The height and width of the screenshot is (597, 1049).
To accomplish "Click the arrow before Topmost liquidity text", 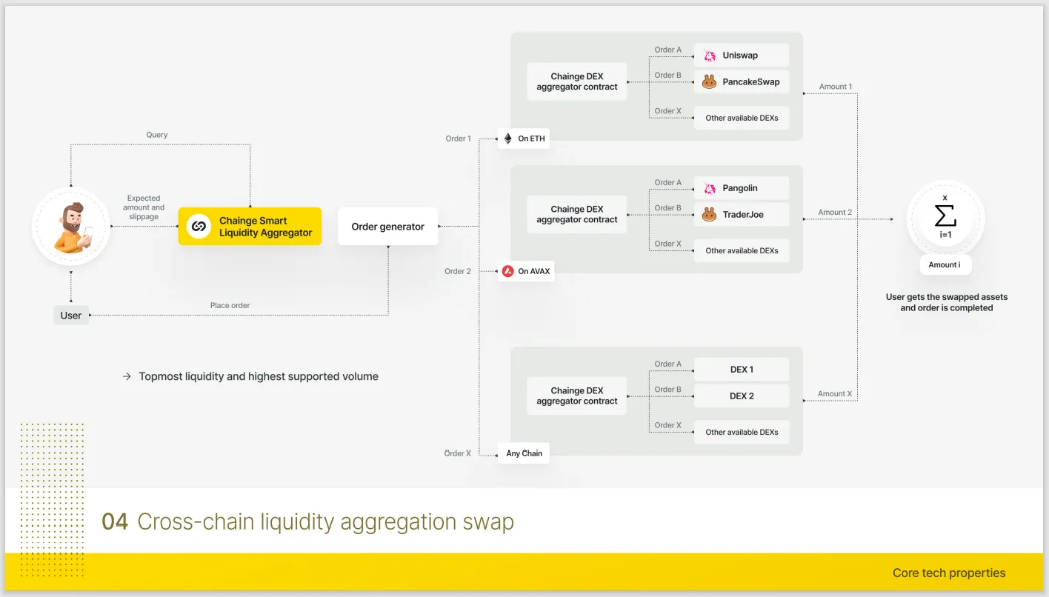I will pos(127,376).
